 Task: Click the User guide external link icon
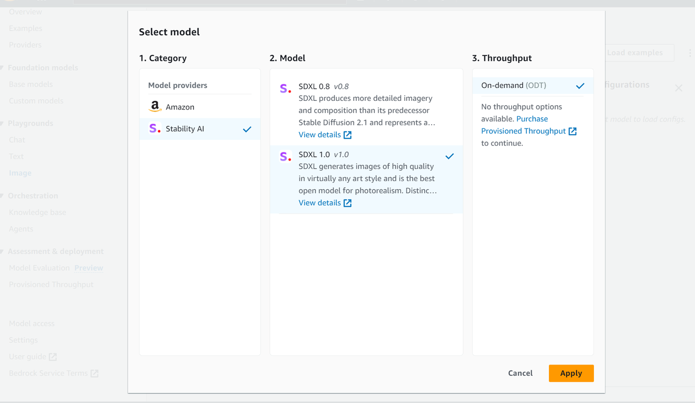(53, 357)
